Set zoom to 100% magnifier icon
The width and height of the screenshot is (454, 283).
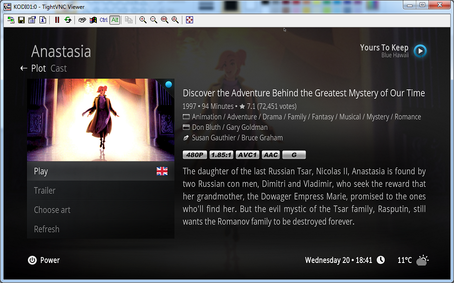pos(165,20)
